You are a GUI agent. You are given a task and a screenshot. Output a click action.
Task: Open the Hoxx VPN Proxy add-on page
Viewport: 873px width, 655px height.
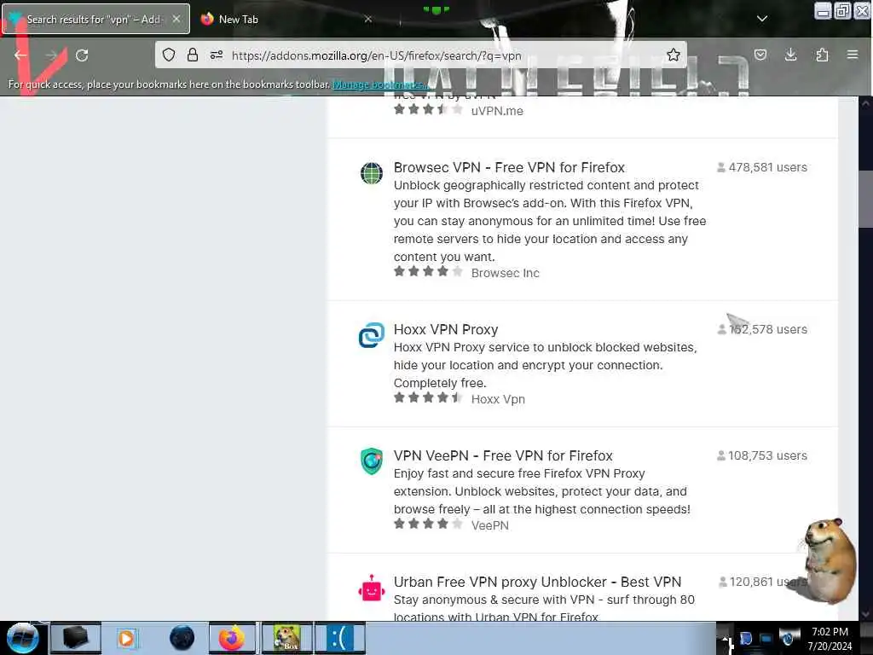point(446,330)
